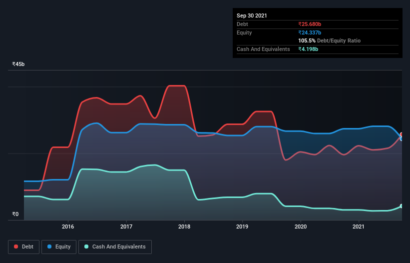410x263 pixels.
Task: Click the Equity label in tooltip
Action: (x=244, y=32)
